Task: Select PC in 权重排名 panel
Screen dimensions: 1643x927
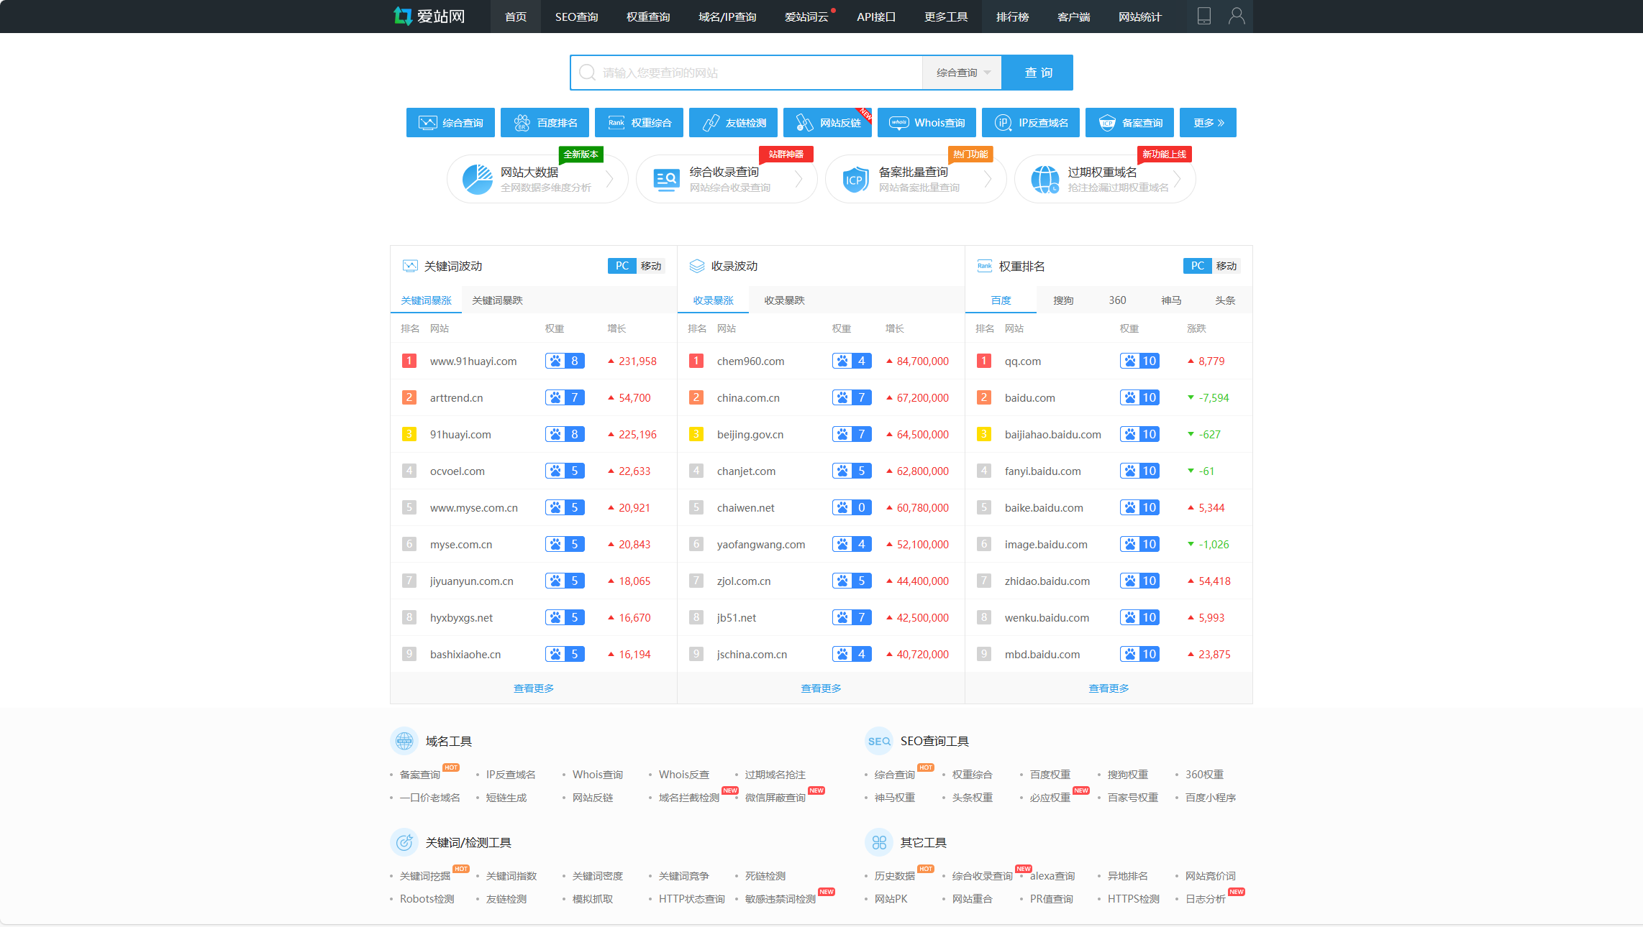Action: tap(1197, 266)
